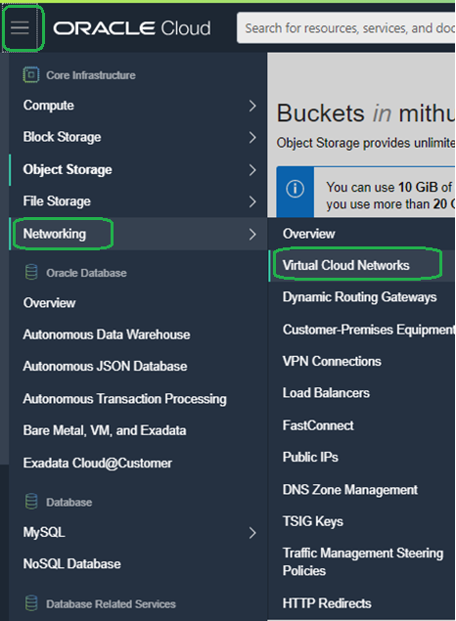The image size is (456, 621).
Task: Expand the Networking submenu arrow
Action: point(252,234)
